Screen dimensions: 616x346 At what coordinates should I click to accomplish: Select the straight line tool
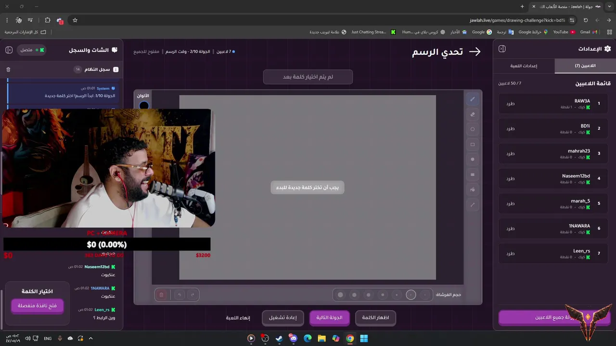click(472, 204)
